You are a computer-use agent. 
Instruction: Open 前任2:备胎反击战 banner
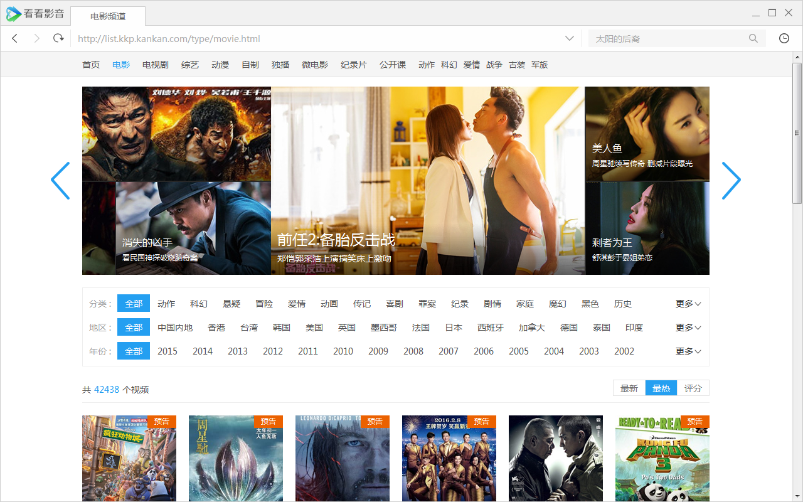point(428,181)
